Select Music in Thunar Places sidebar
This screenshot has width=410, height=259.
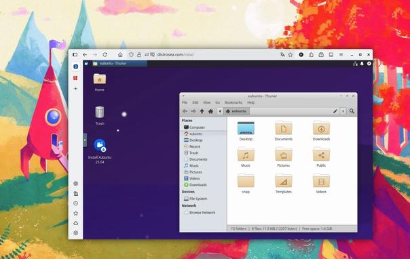(x=204, y=166)
